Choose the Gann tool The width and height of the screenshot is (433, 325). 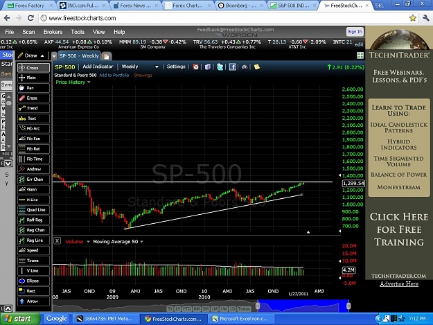coord(33,189)
